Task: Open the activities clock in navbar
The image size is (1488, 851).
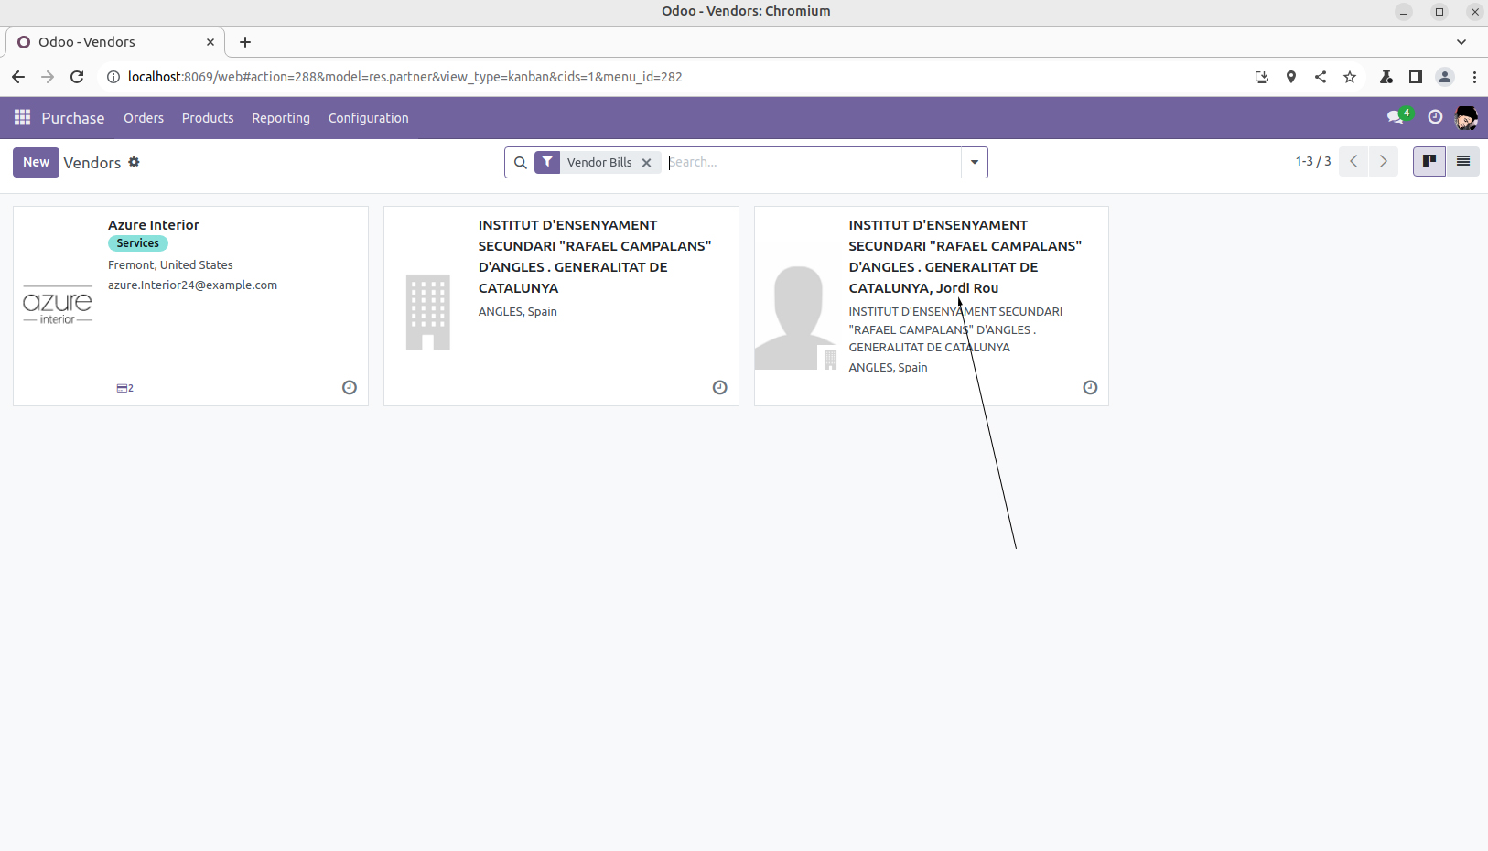Action: click(x=1435, y=117)
